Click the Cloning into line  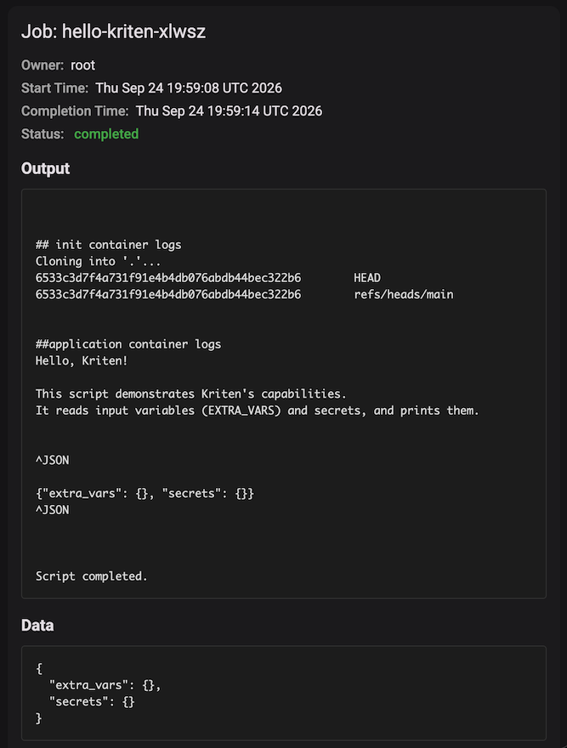pyautogui.click(x=99, y=262)
